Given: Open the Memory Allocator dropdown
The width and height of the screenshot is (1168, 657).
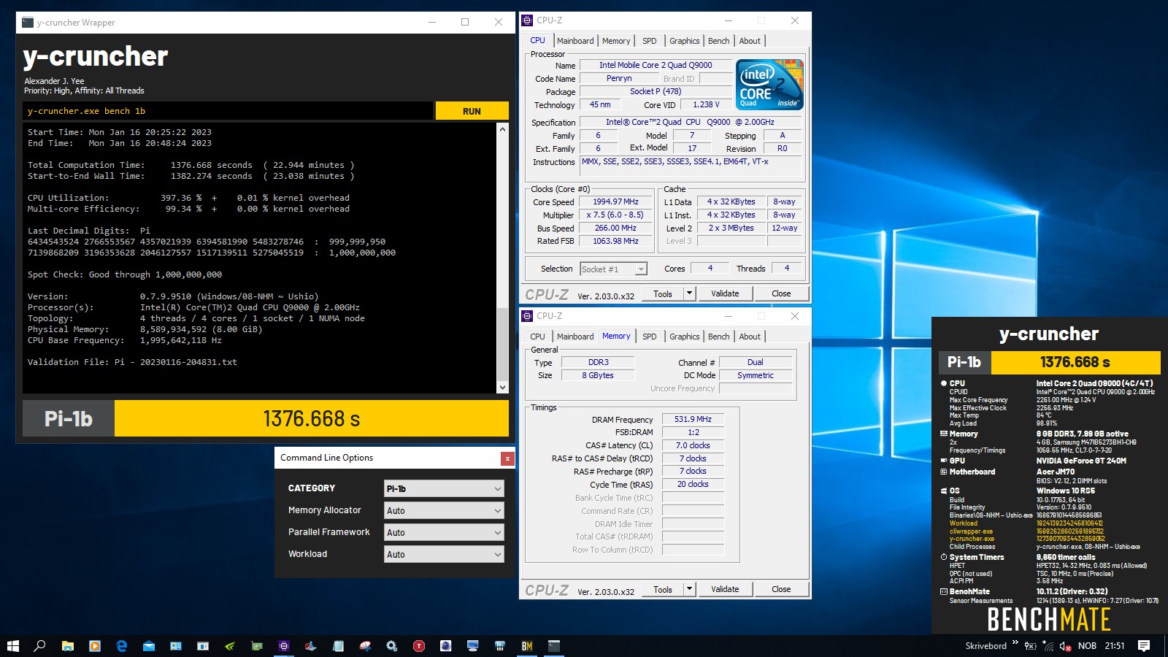Looking at the screenshot, I should point(444,510).
